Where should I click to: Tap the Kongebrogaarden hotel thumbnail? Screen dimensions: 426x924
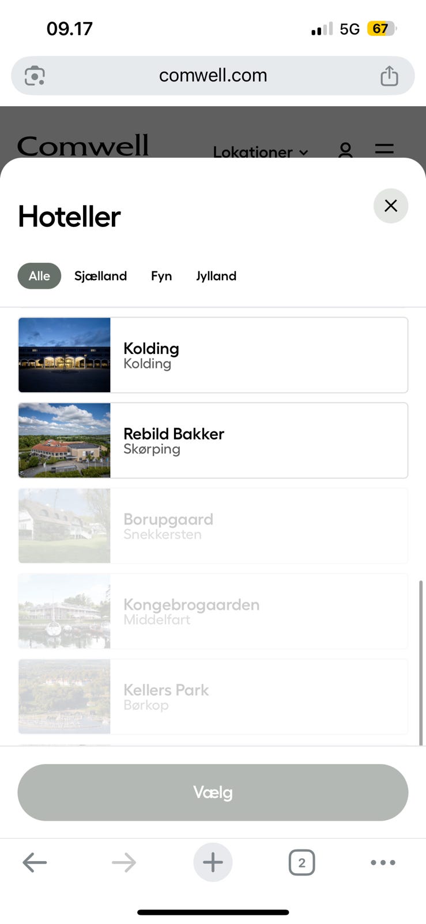click(x=65, y=611)
